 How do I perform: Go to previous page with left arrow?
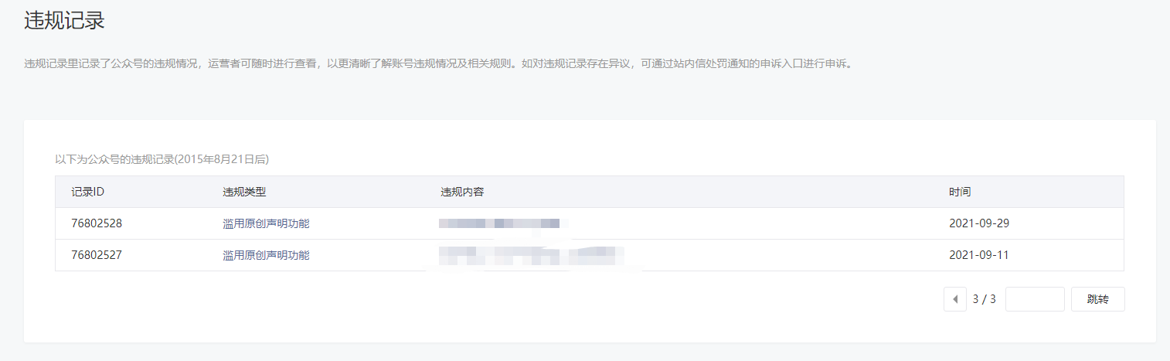point(955,299)
